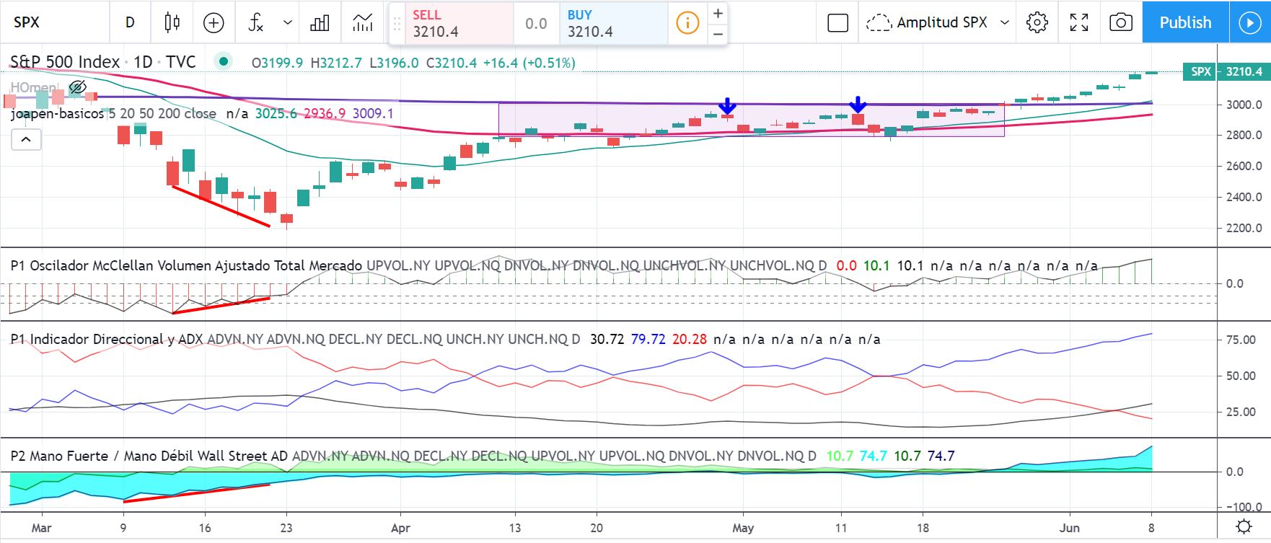
Task: Open the candlestick chart style selector
Action: 172,22
